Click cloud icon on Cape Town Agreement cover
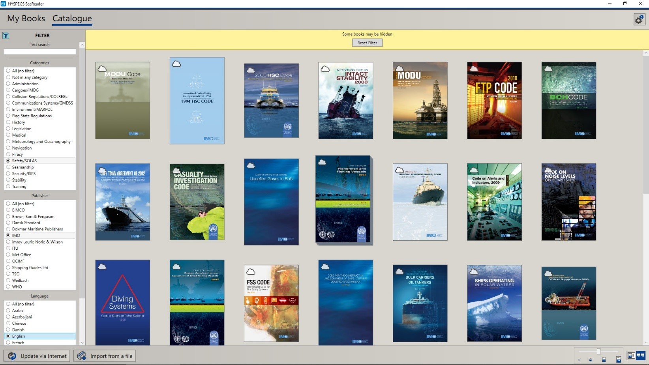Image resolution: width=649 pixels, height=365 pixels. click(x=102, y=170)
